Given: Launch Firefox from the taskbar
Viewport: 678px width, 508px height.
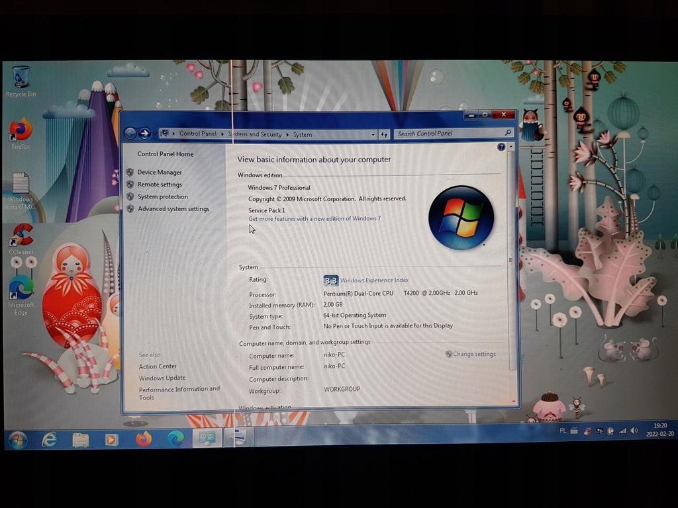Looking at the screenshot, I should (x=144, y=439).
